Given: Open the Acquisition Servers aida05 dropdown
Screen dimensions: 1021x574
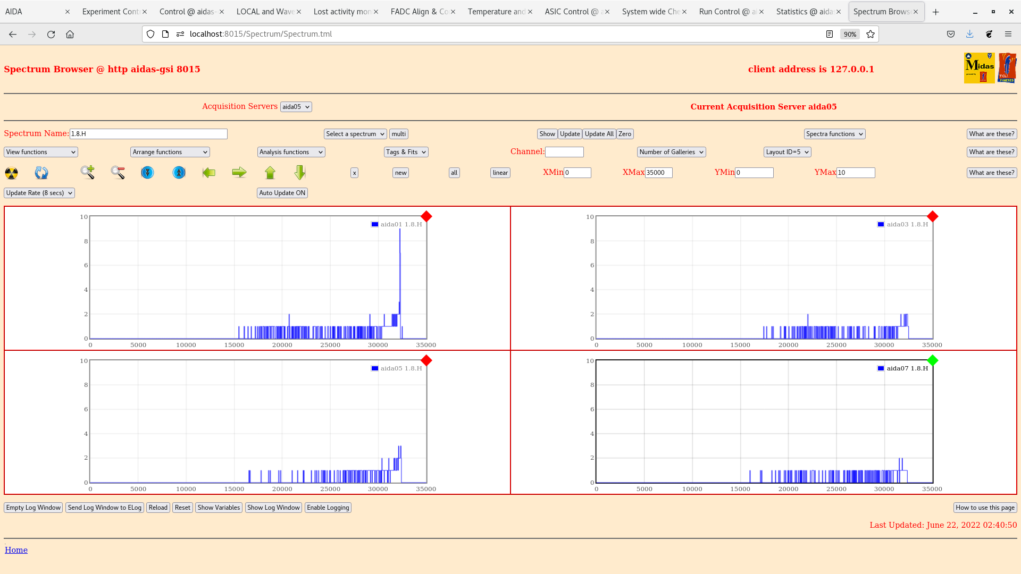Looking at the screenshot, I should pyautogui.click(x=296, y=107).
